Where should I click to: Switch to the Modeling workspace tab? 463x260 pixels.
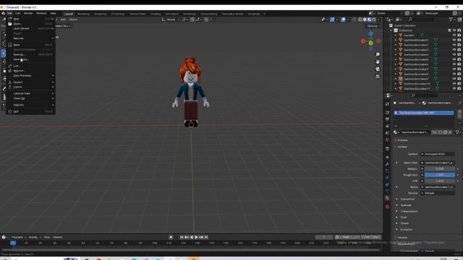tap(83, 14)
